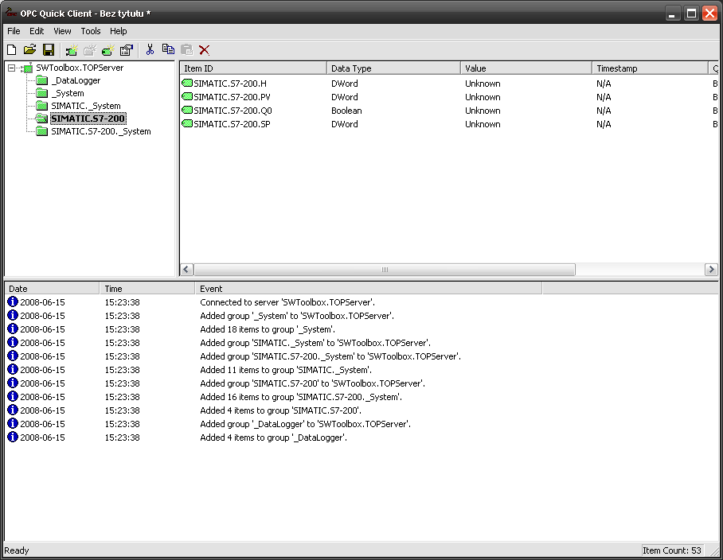
Task: Save the project with the floppy disk icon
Action: coord(48,49)
